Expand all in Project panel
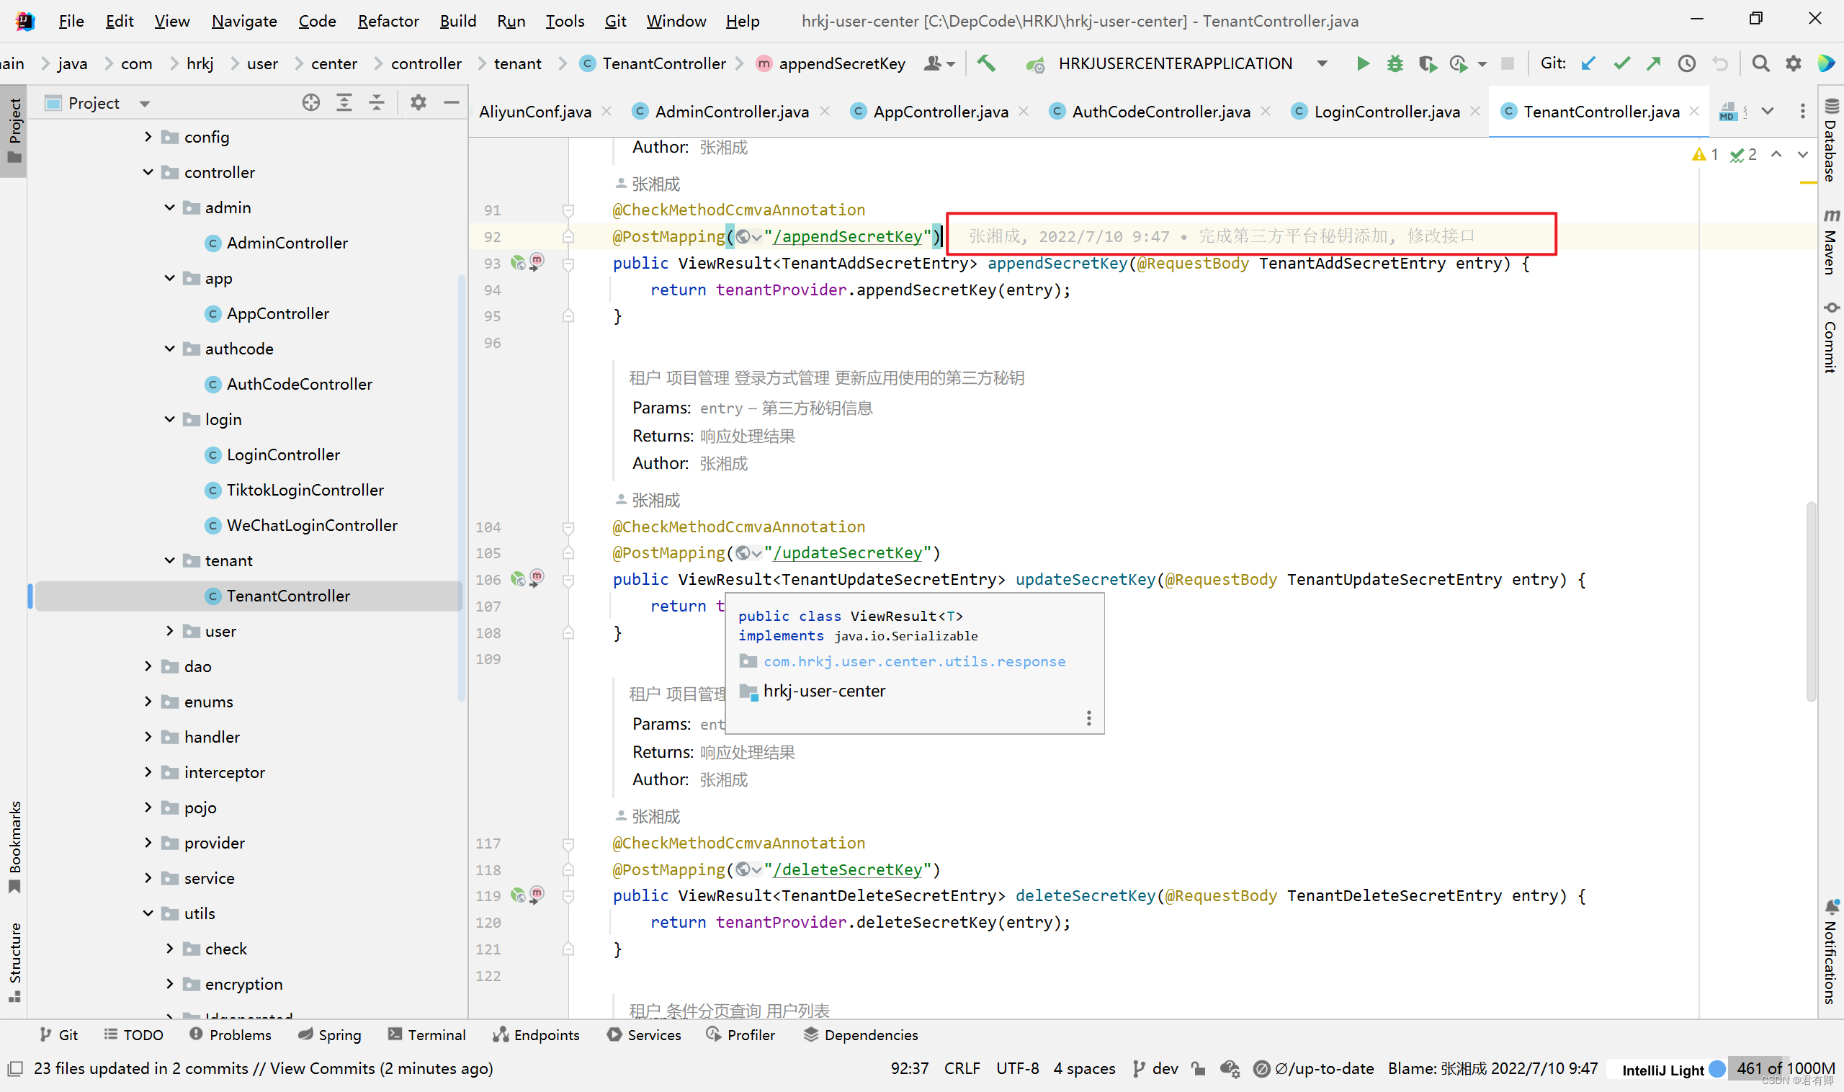Screen dimensions: 1844x1092 [x=344, y=102]
